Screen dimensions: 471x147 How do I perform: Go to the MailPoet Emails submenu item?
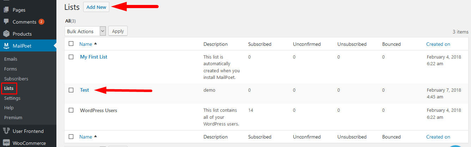(11, 59)
